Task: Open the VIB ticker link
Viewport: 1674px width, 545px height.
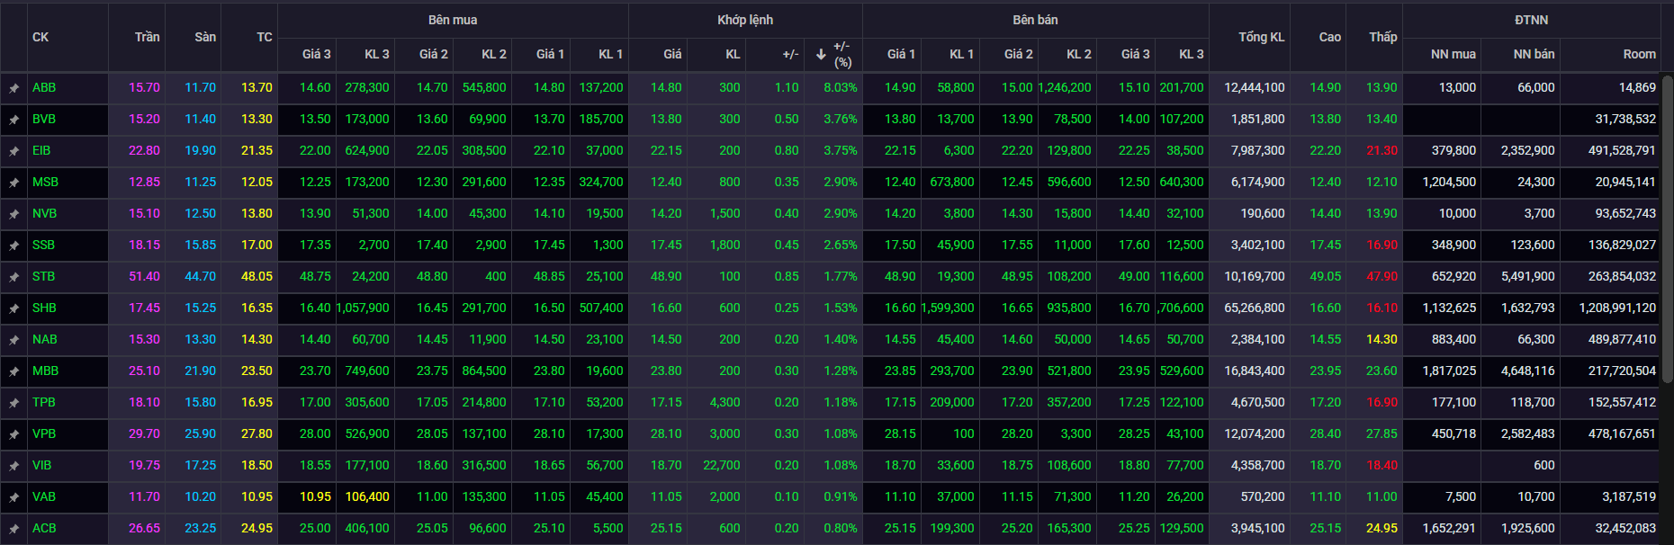Action: click(41, 465)
